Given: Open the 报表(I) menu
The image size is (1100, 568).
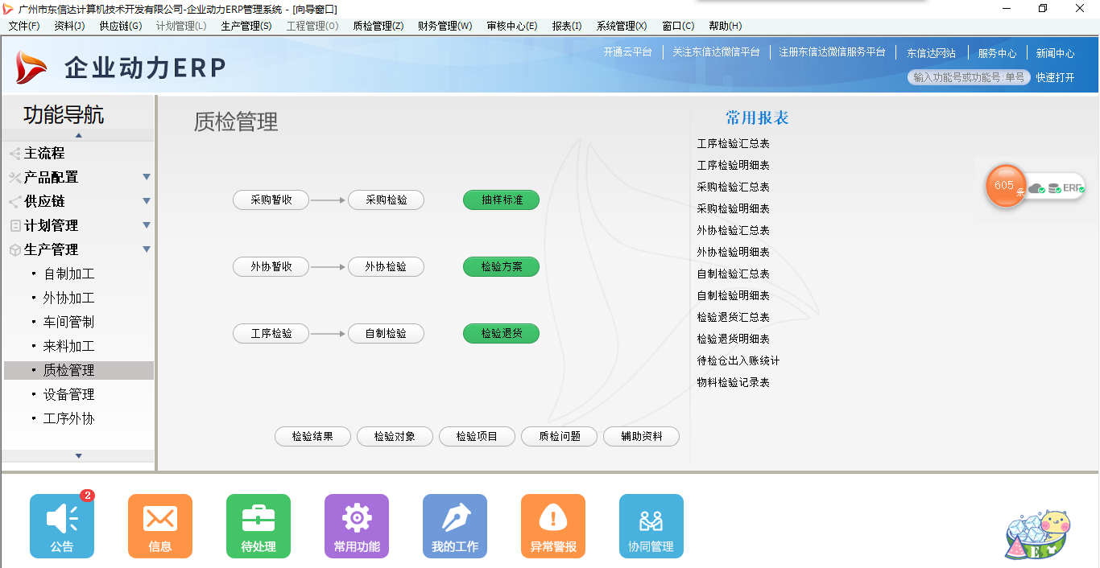Looking at the screenshot, I should (567, 25).
